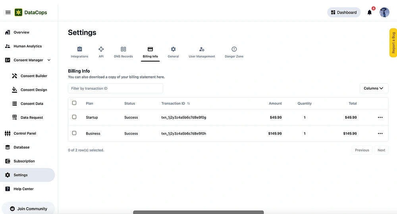Open the Danger Zone tab
This screenshot has width=397, height=214.
point(234,52)
